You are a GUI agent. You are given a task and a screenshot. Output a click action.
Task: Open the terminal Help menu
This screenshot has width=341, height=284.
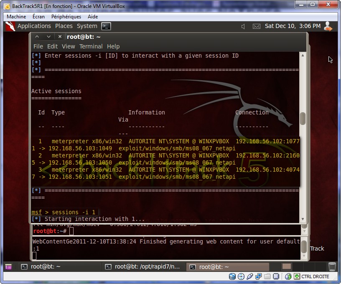113,46
